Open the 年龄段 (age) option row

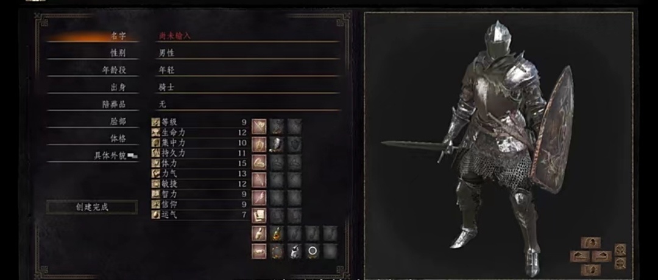tap(193, 71)
